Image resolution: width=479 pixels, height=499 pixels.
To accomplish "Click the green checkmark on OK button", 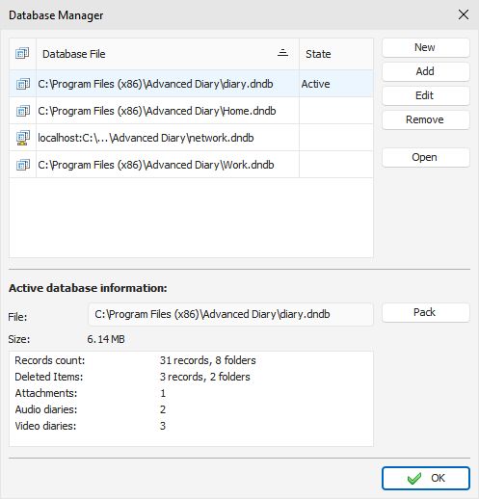I will coord(414,479).
